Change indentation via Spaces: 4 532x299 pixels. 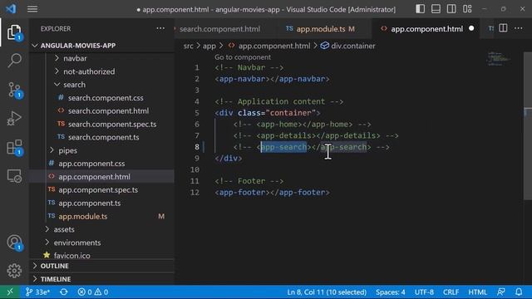click(x=390, y=292)
